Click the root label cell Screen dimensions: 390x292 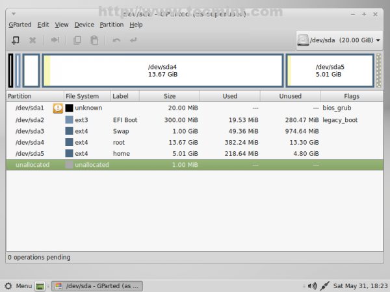pyautogui.click(x=119, y=142)
